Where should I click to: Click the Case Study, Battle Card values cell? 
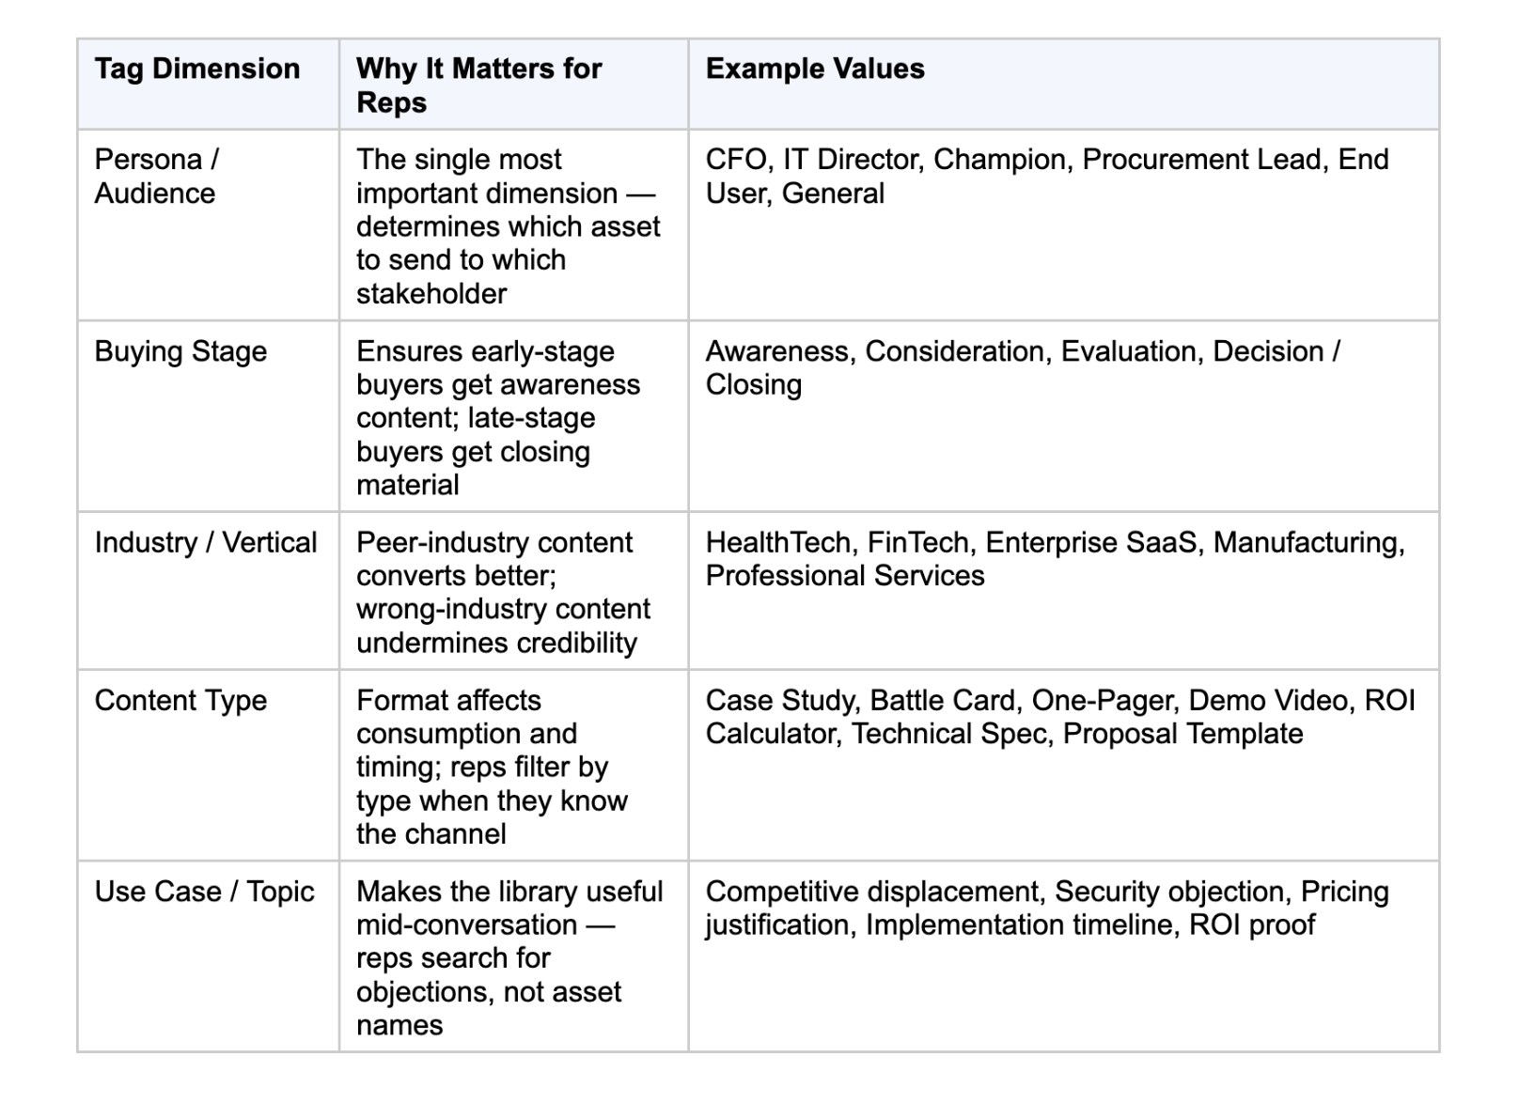(x=1063, y=766)
